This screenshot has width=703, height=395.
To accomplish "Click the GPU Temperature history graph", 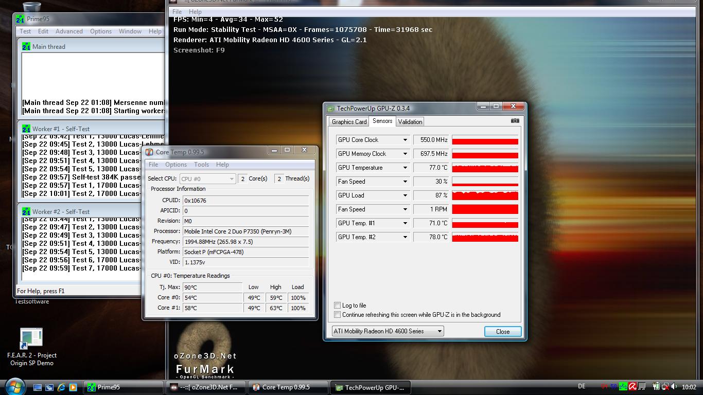I will [485, 168].
